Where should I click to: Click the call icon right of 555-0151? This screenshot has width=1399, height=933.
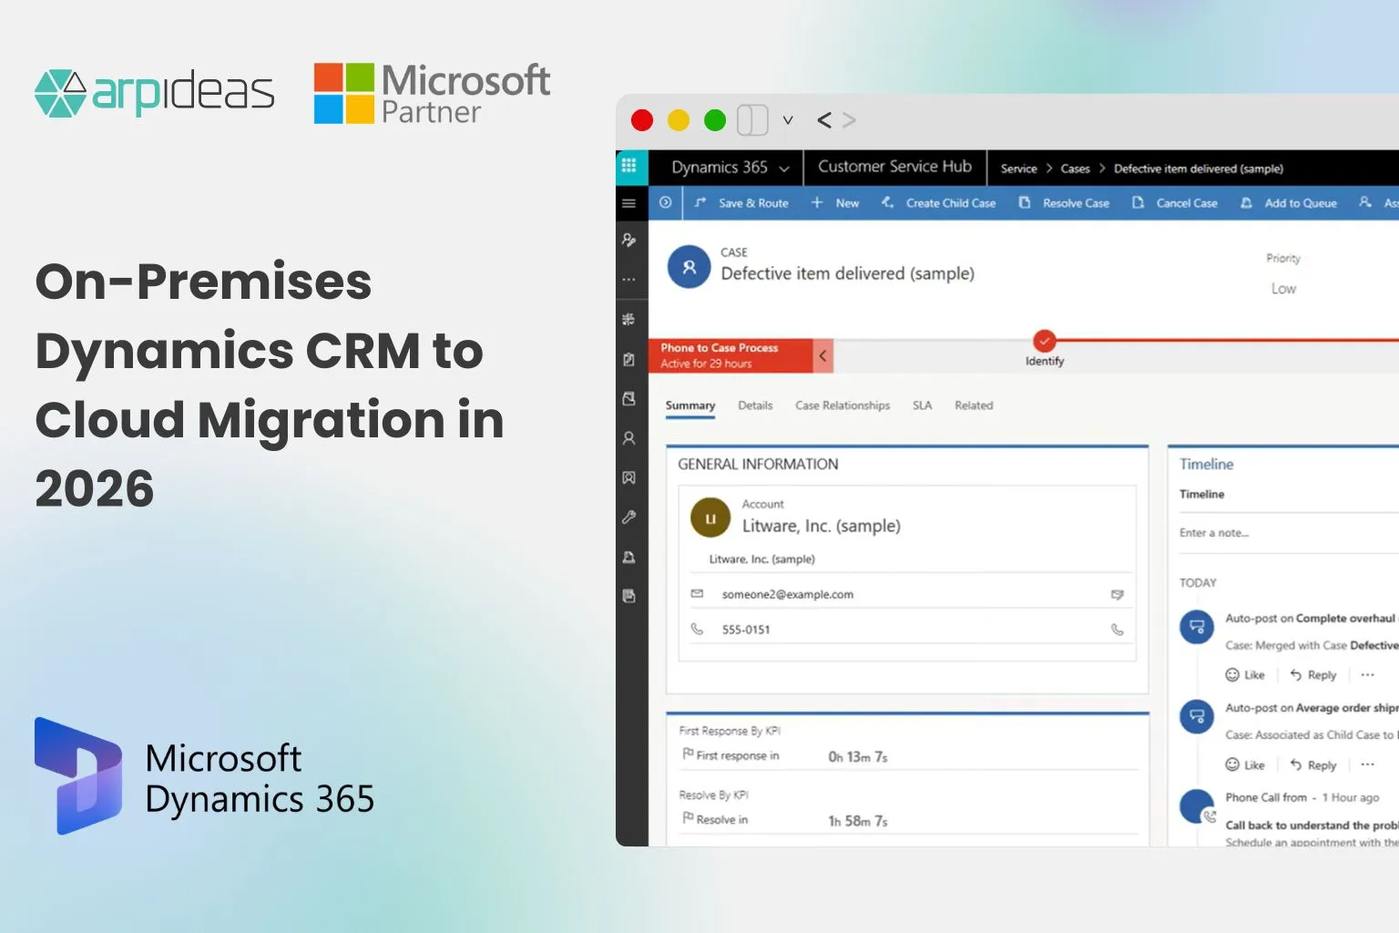(1118, 629)
